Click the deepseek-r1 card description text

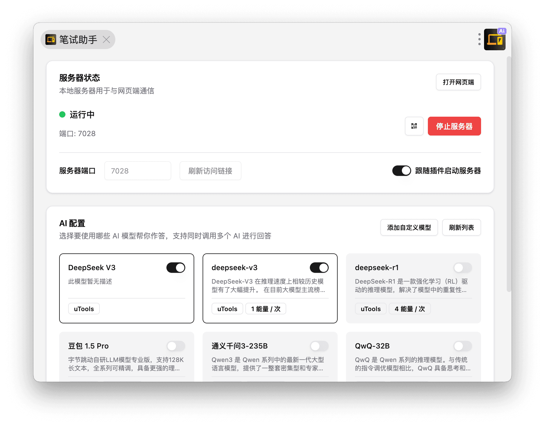411,285
